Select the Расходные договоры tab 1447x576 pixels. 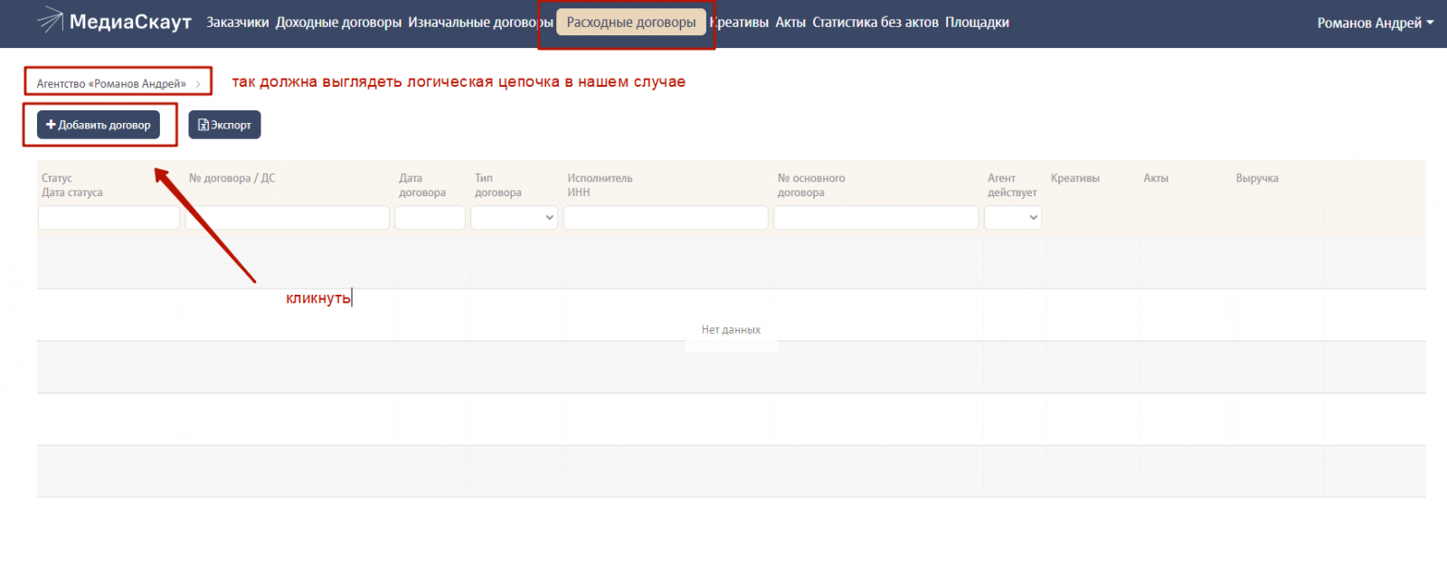pos(631,23)
